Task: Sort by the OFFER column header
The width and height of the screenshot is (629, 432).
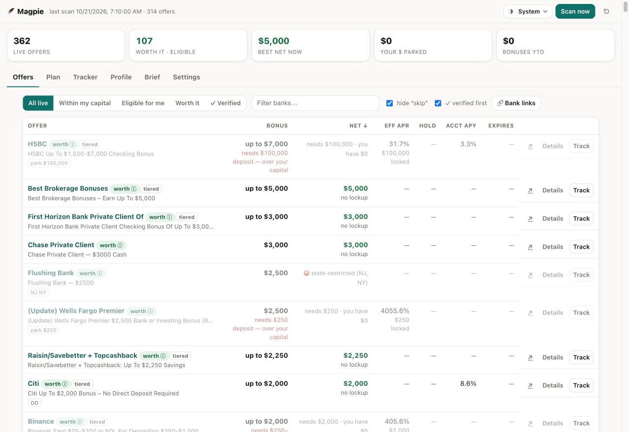Action: (x=37, y=126)
